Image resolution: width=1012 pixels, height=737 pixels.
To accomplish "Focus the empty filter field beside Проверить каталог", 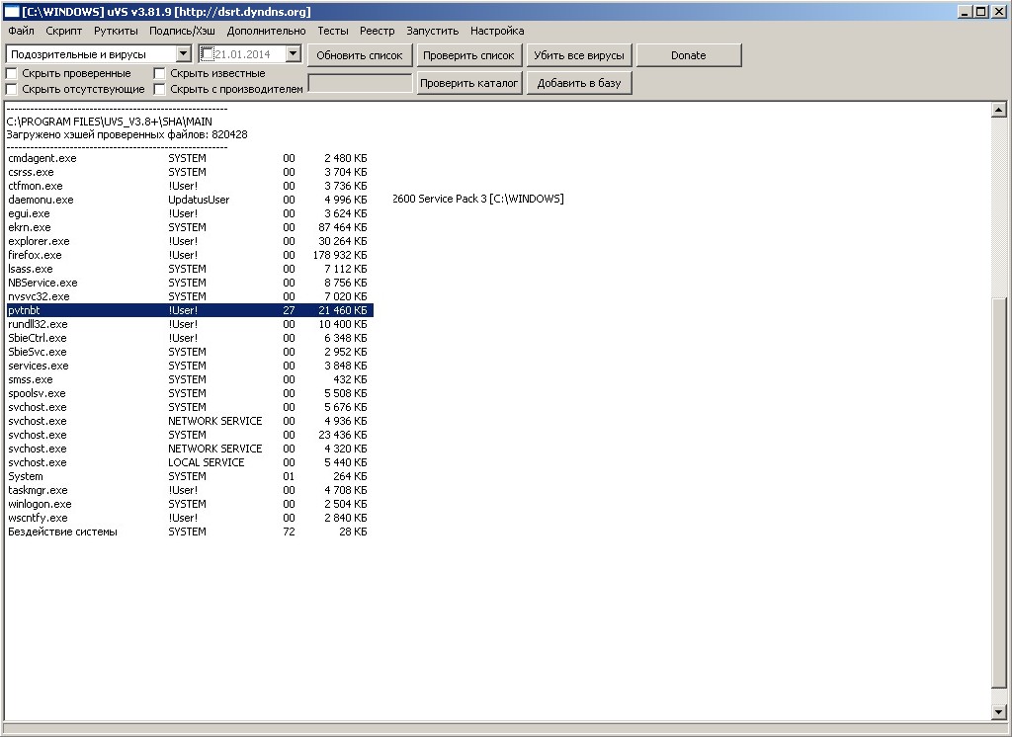I will click(360, 83).
